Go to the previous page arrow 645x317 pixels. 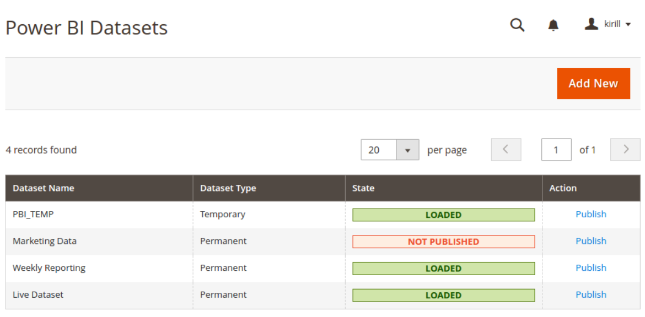tap(506, 150)
